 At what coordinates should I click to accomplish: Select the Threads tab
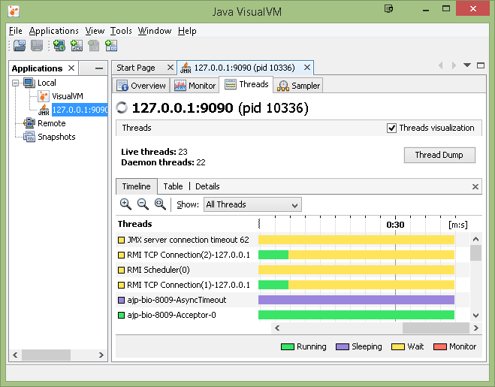(246, 84)
